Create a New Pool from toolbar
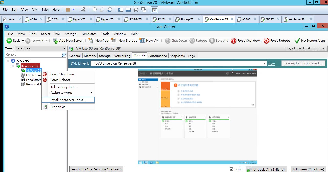 click(x=99, y=41)
